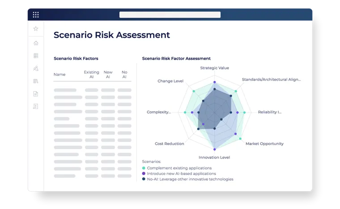Click purple data point on Innovation Level axis
340x209 pixels.
(214, 149)
